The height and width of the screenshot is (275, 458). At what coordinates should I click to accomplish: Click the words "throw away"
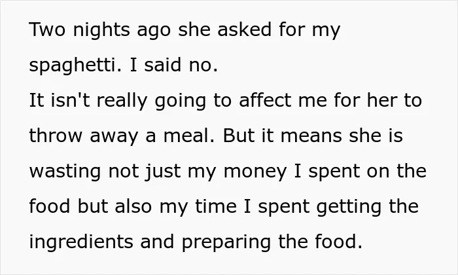coord(84,136)
